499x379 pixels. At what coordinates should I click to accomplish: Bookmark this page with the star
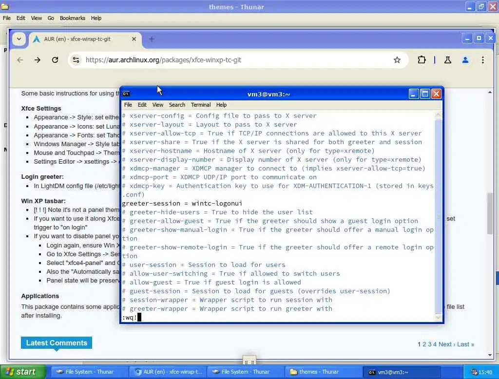(397, 60)
